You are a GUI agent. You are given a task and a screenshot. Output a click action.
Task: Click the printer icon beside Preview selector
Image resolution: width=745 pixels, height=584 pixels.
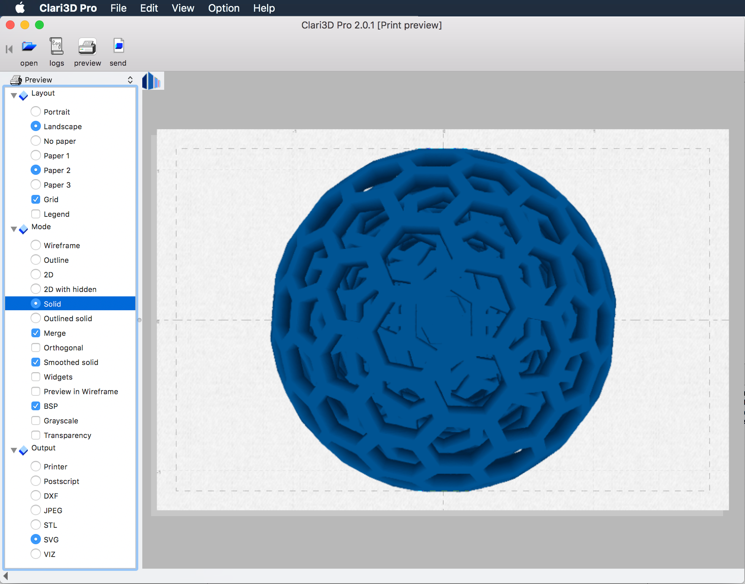(x=16, y=80)
